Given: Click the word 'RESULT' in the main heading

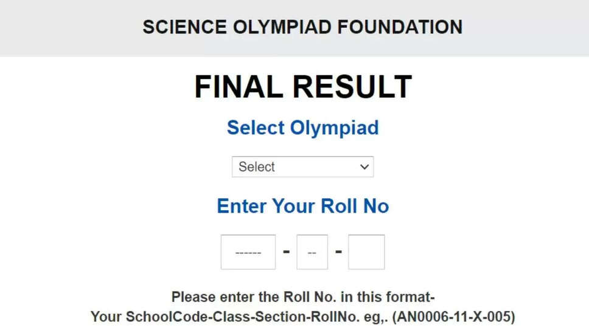Looking at the screenshot, I should 354,87.
